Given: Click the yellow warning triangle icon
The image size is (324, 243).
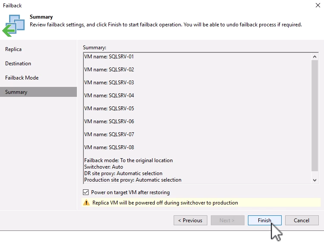Looking at the screenshot, I should pyautogui.click(x=86, y=202).
